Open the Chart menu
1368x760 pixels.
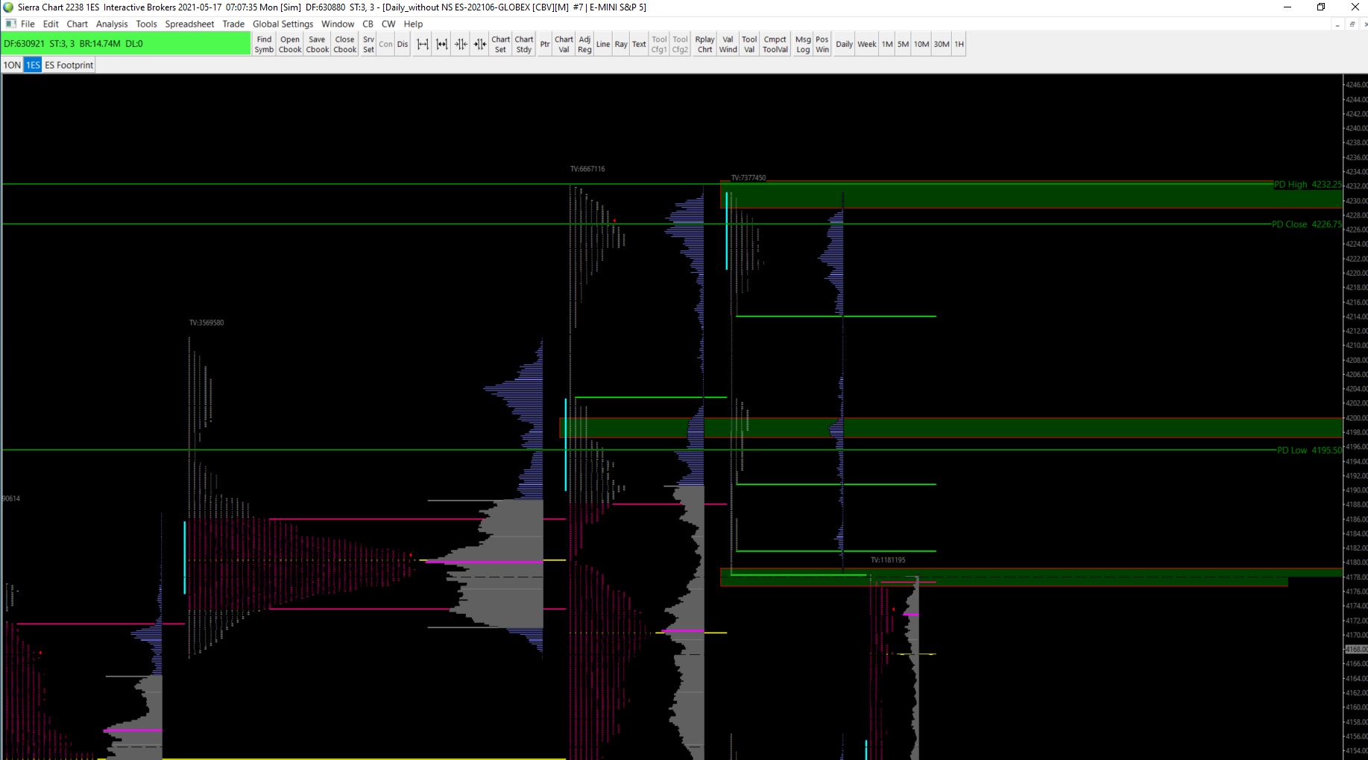point(78,24)
